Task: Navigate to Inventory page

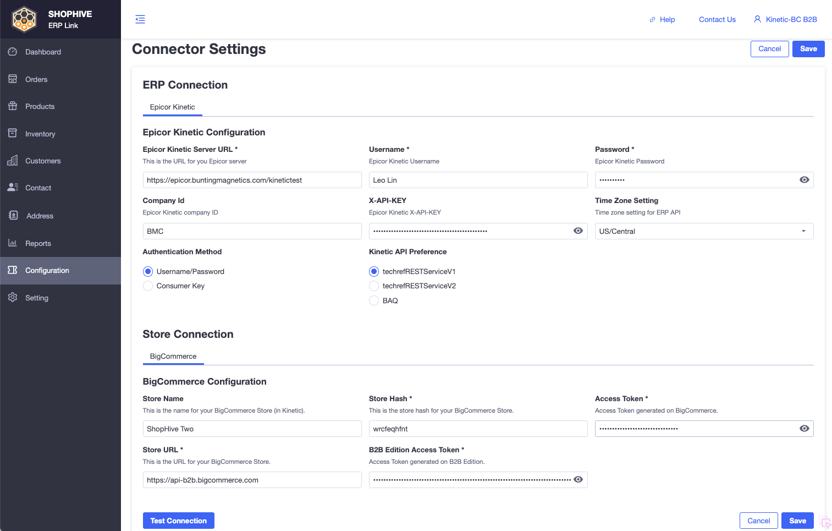Action: 60,134
